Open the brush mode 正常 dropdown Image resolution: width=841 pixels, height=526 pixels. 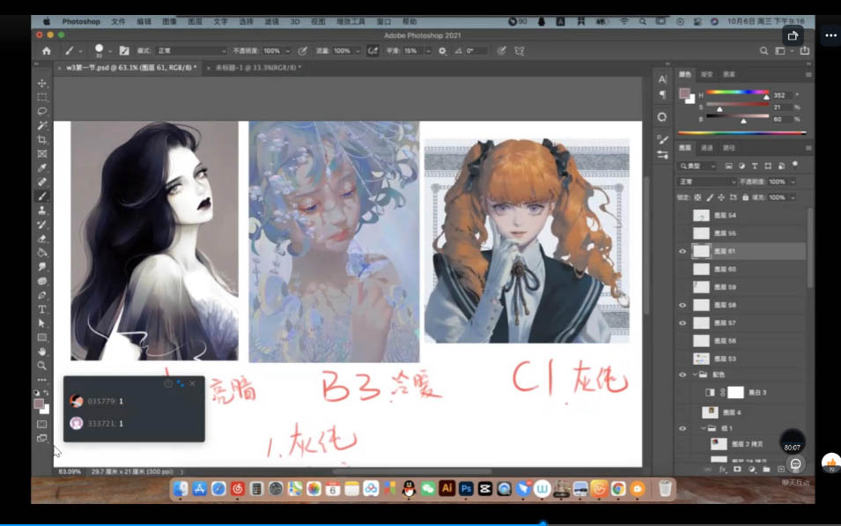coord(191,51)
